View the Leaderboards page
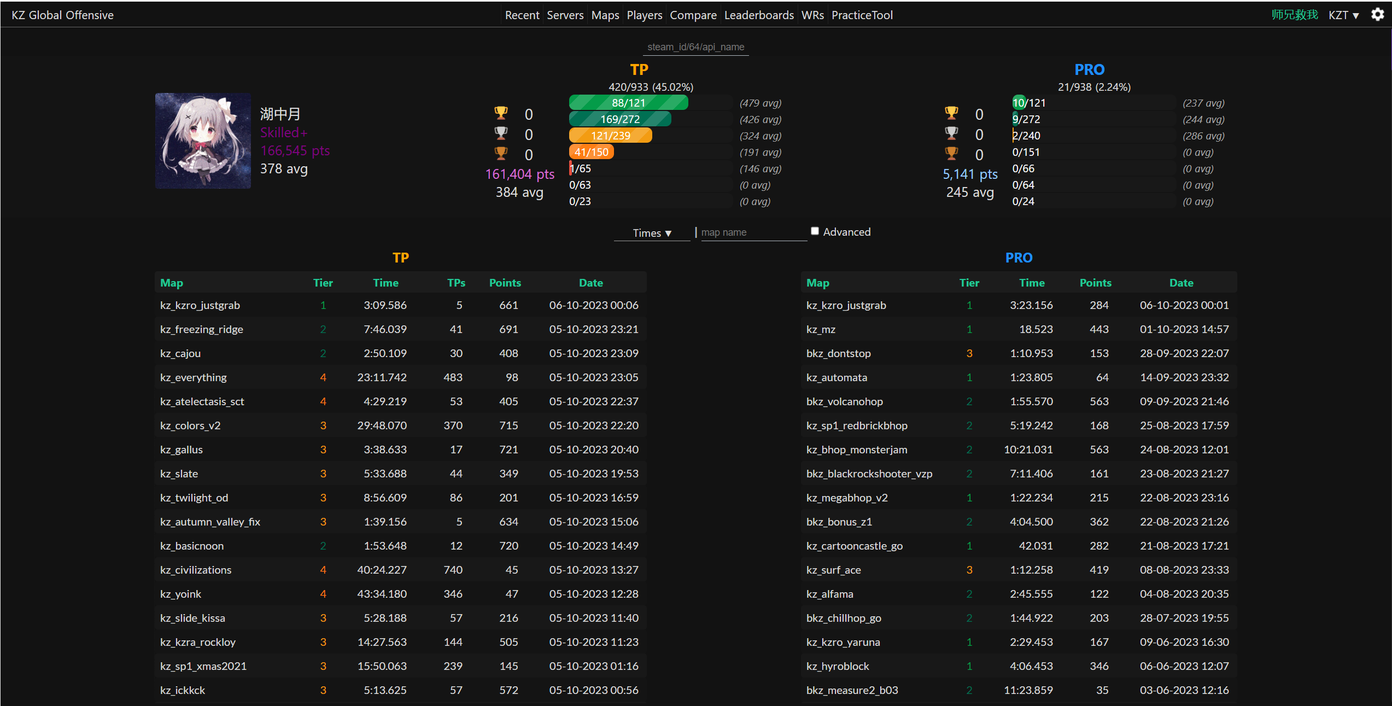 point(759,15)
